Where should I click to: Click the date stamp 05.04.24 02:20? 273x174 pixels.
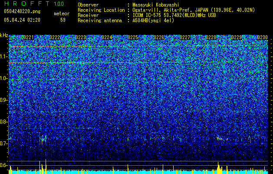coord(22,20)
